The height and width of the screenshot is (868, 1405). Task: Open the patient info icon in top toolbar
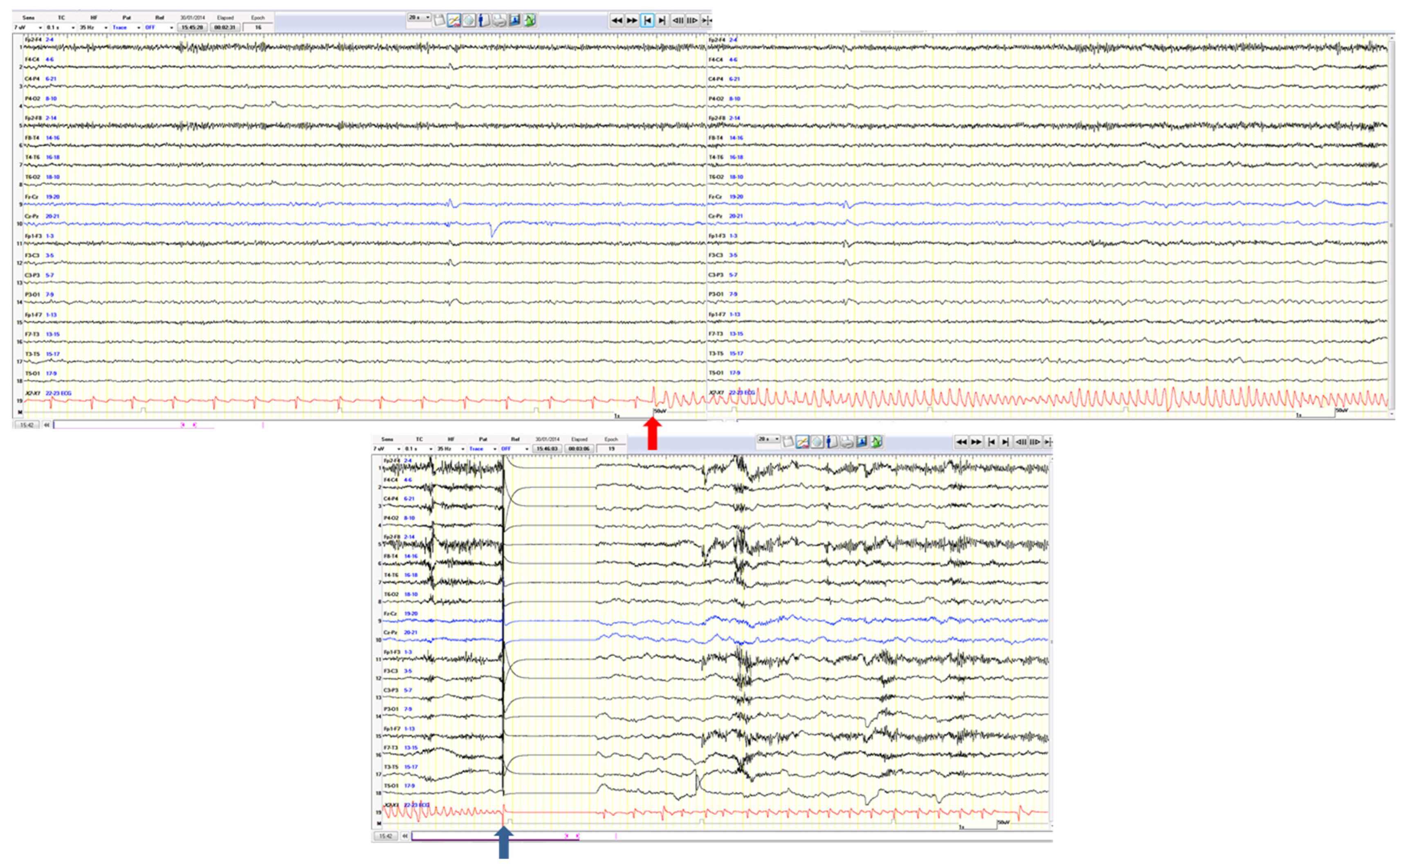coord(484,21)
